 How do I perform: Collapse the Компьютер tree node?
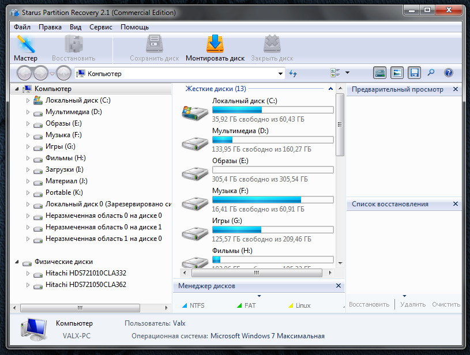pos(17,89)
